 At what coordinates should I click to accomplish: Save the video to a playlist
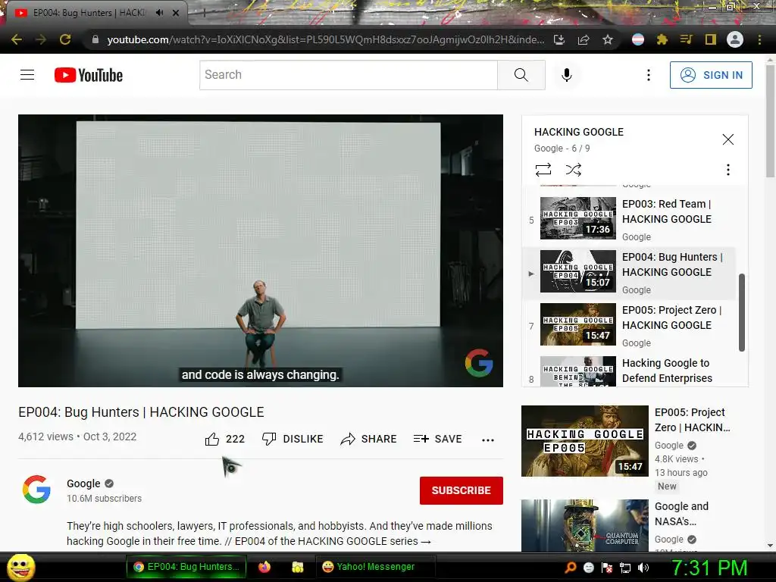[x=437, y=439]
